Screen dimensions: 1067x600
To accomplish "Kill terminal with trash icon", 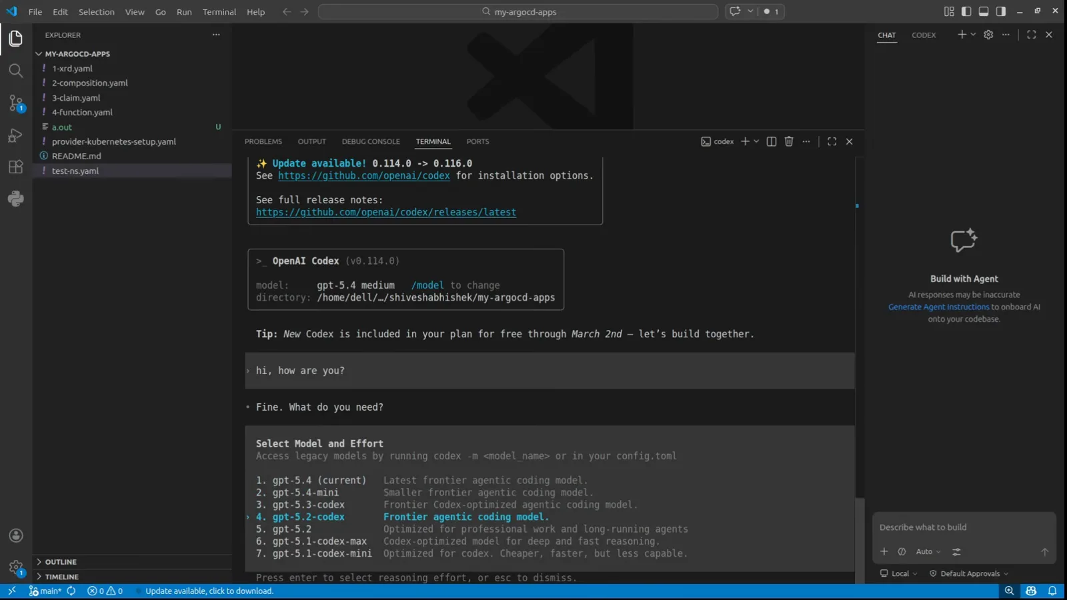I will [789, 141].
